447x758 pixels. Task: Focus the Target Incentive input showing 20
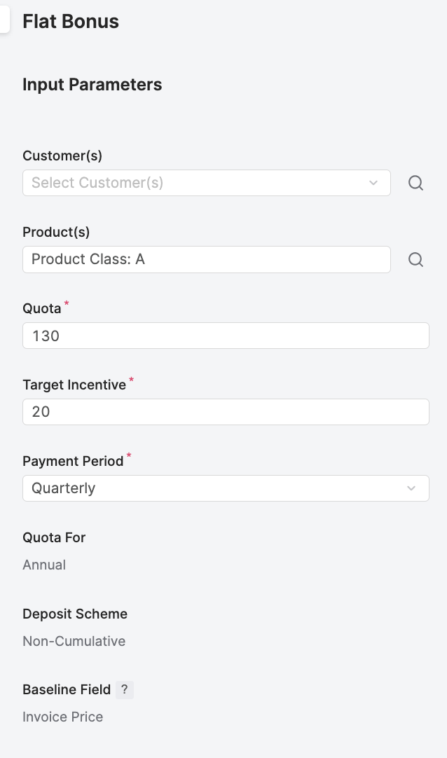226,412
